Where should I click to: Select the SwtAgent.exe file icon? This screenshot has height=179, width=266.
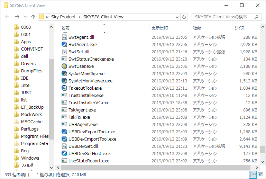point(64,45)
